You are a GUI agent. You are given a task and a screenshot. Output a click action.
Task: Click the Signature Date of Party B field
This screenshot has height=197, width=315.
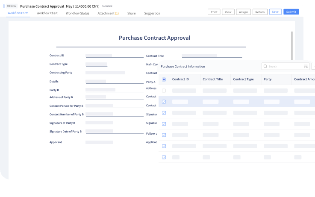click(x=115, y=131)
